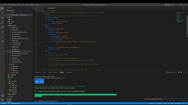Split the terminal
The height and width of the screenshot is (105, 188).
(179, 72)
